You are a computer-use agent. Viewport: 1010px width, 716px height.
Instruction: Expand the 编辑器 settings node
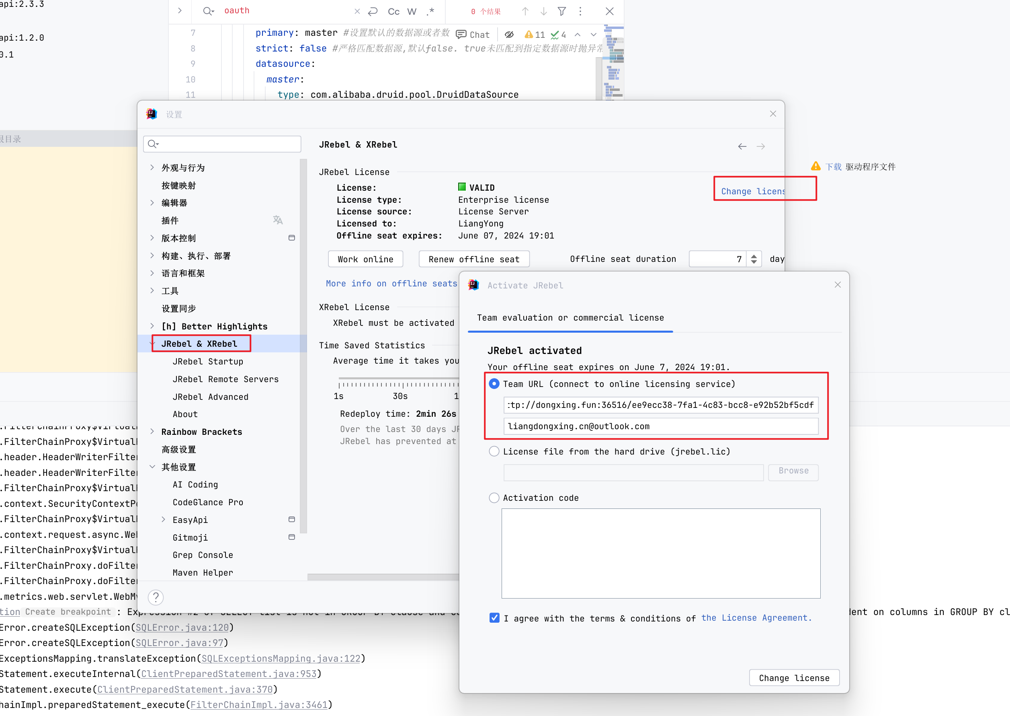(152, 203)
